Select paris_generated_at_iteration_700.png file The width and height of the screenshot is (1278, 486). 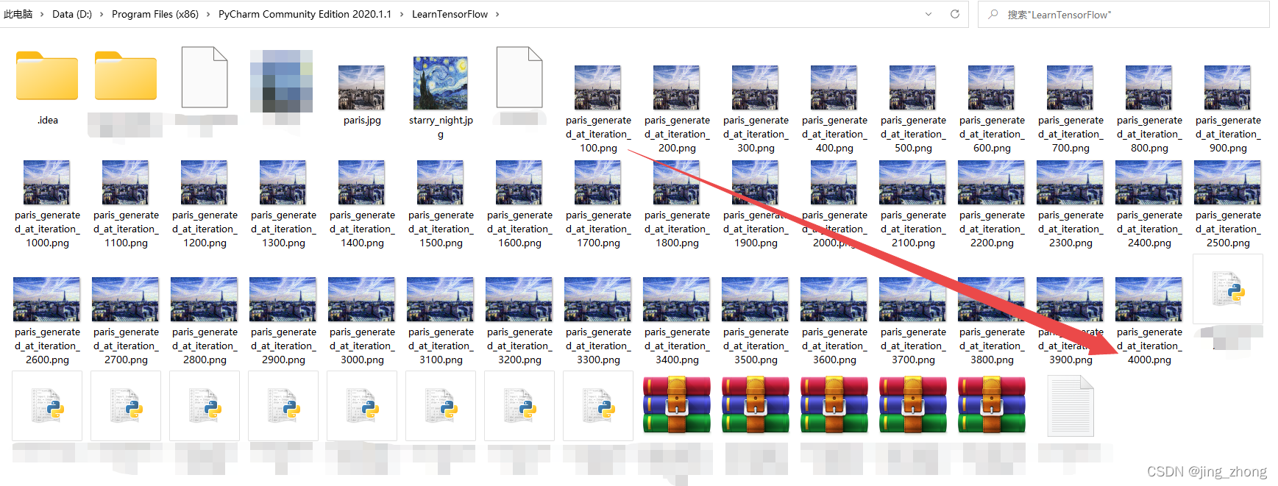click(x=1071, y=109)
